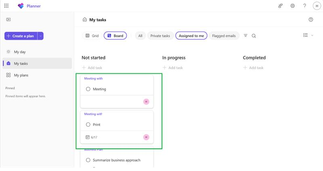Open the Meeting task card title
Image resolution: width=323 pixels, height=171 pixels.
(x=99, y=89)
